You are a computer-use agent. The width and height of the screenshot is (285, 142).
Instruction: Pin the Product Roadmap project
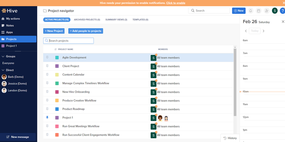coord(47,109)
